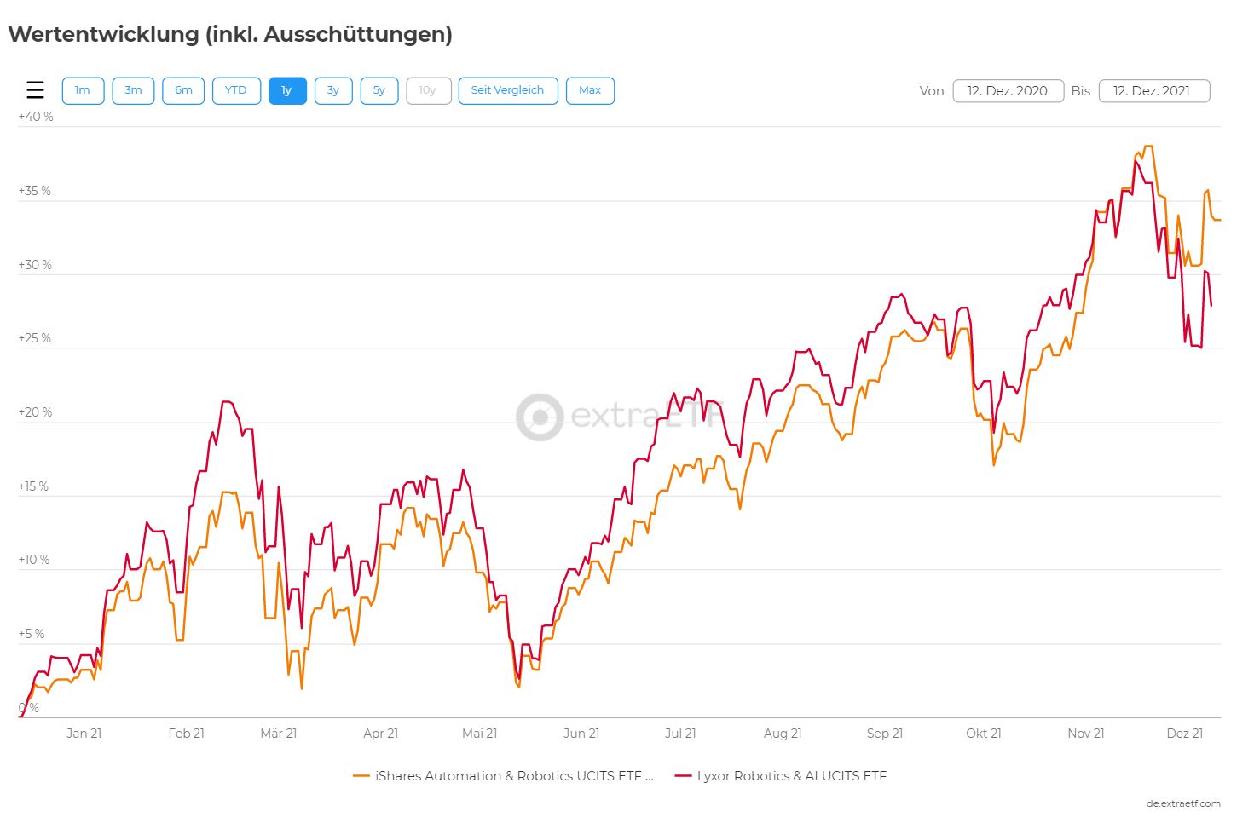
Task: Select the 5y time range
Action: click(379, 90)
